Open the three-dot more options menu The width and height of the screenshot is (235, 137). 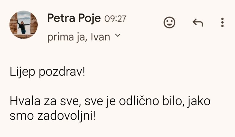click(x=222, y=22)
